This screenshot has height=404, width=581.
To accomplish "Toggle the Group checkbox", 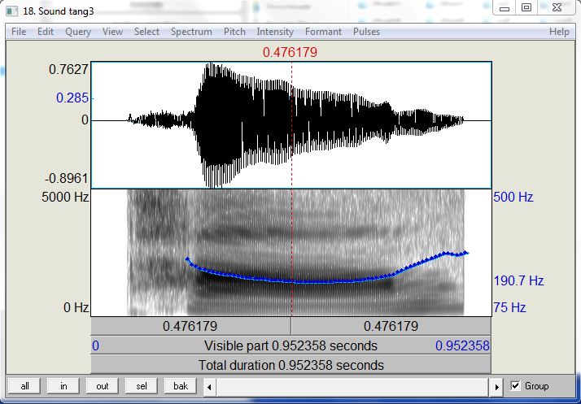I will click(x=515, y=386).
